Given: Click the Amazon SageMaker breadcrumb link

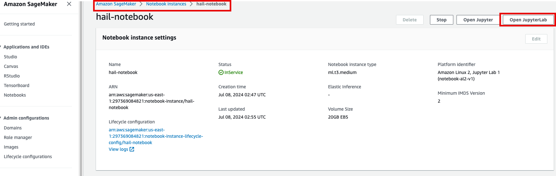Looking at the screenshot, I should click(116, 4).
